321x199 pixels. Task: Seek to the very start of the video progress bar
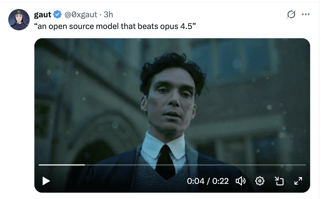(x=39, y=165)
